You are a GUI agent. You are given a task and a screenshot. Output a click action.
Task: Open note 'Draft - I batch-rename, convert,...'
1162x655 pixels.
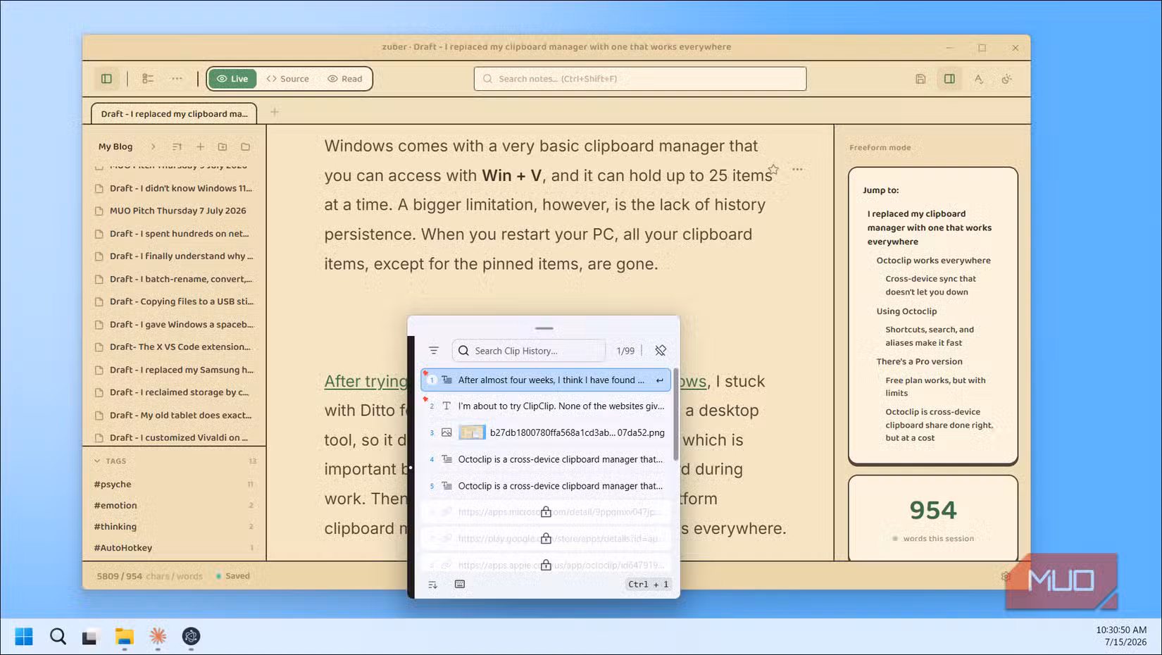[174, 279]
